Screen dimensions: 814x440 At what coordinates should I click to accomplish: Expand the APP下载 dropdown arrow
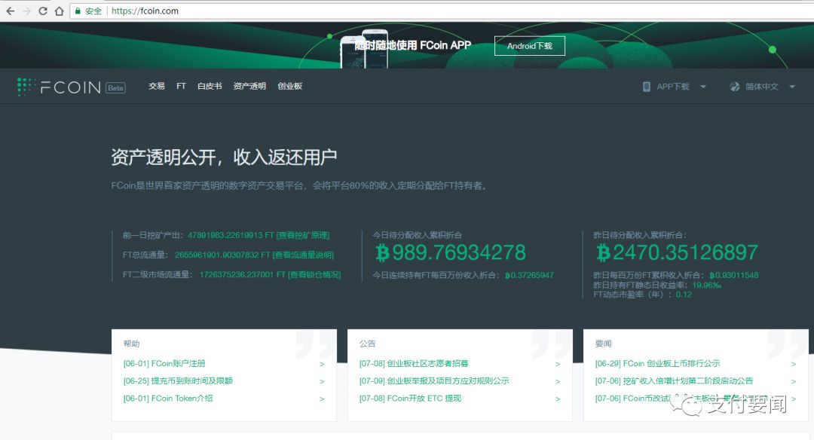(x=703, y=87)
